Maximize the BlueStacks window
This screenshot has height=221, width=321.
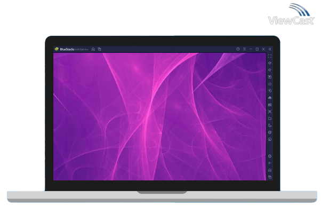[257, 49]
